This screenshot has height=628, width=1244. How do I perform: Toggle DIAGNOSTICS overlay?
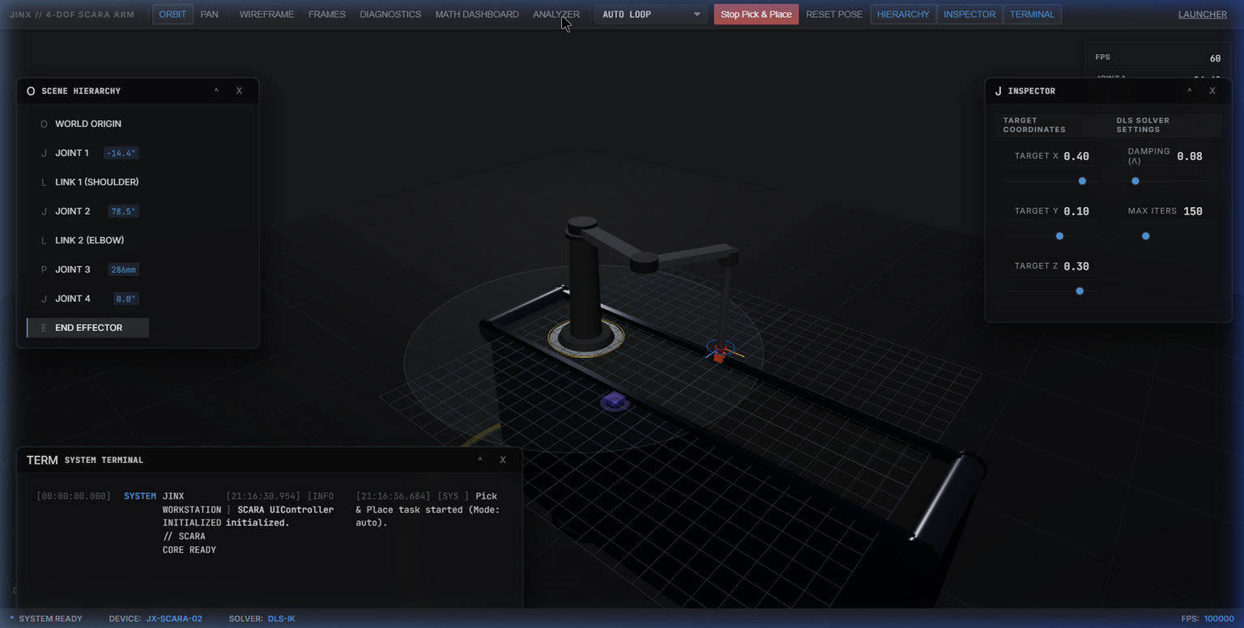pyautogui.click(x=390, y=15)
